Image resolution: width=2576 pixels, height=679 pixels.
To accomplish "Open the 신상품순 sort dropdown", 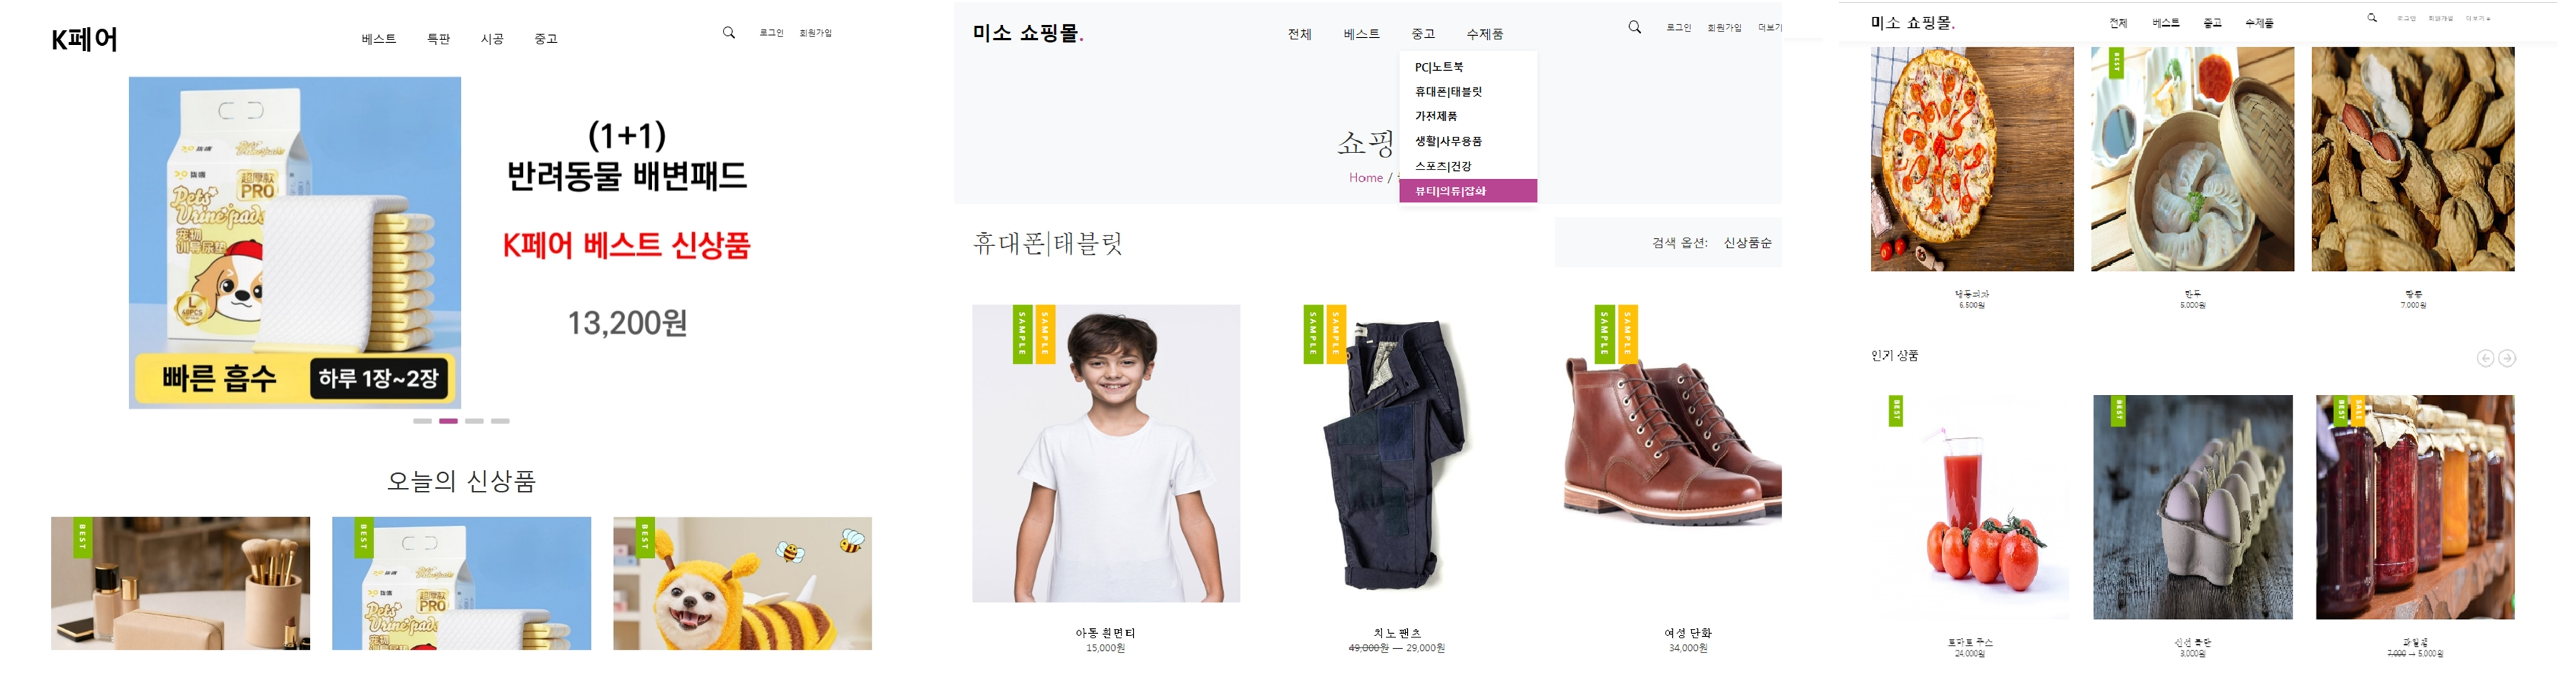I will (1747, 243).
